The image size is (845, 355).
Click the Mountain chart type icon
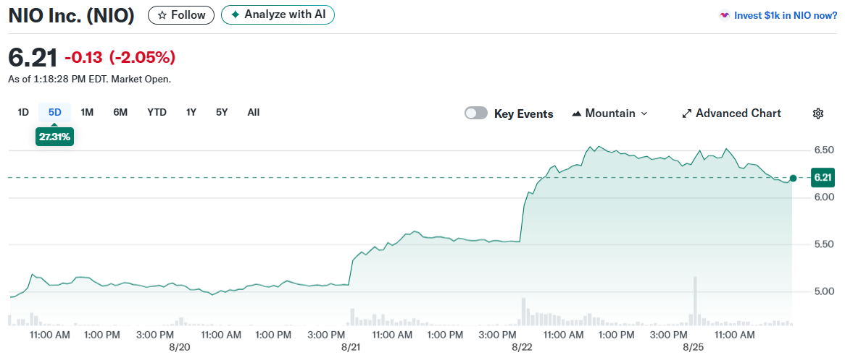coord(577,114)
